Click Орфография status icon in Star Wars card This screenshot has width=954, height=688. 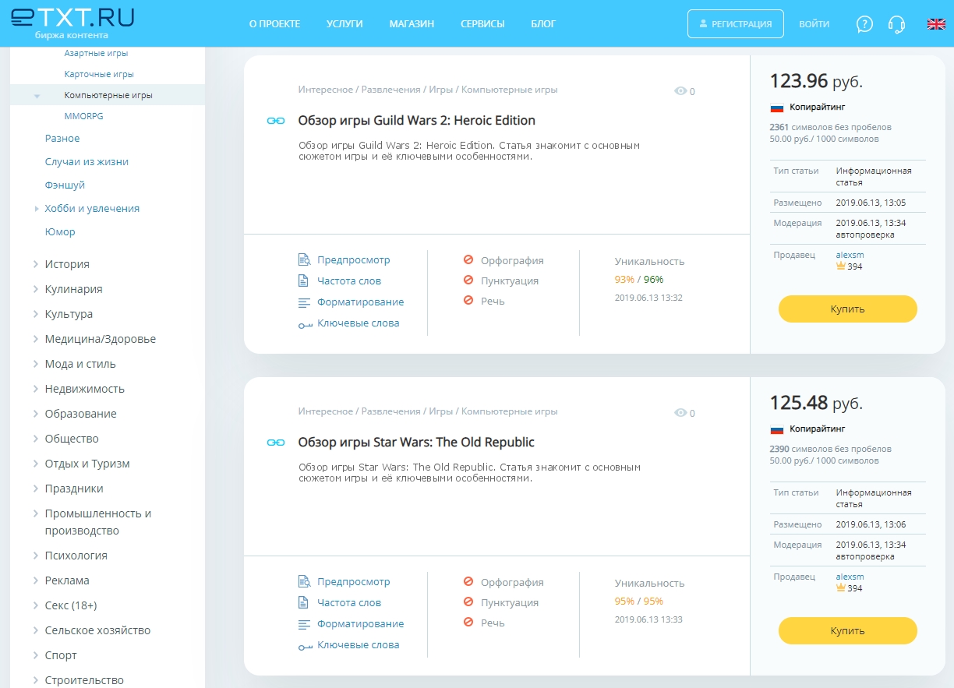click(468, 582)
